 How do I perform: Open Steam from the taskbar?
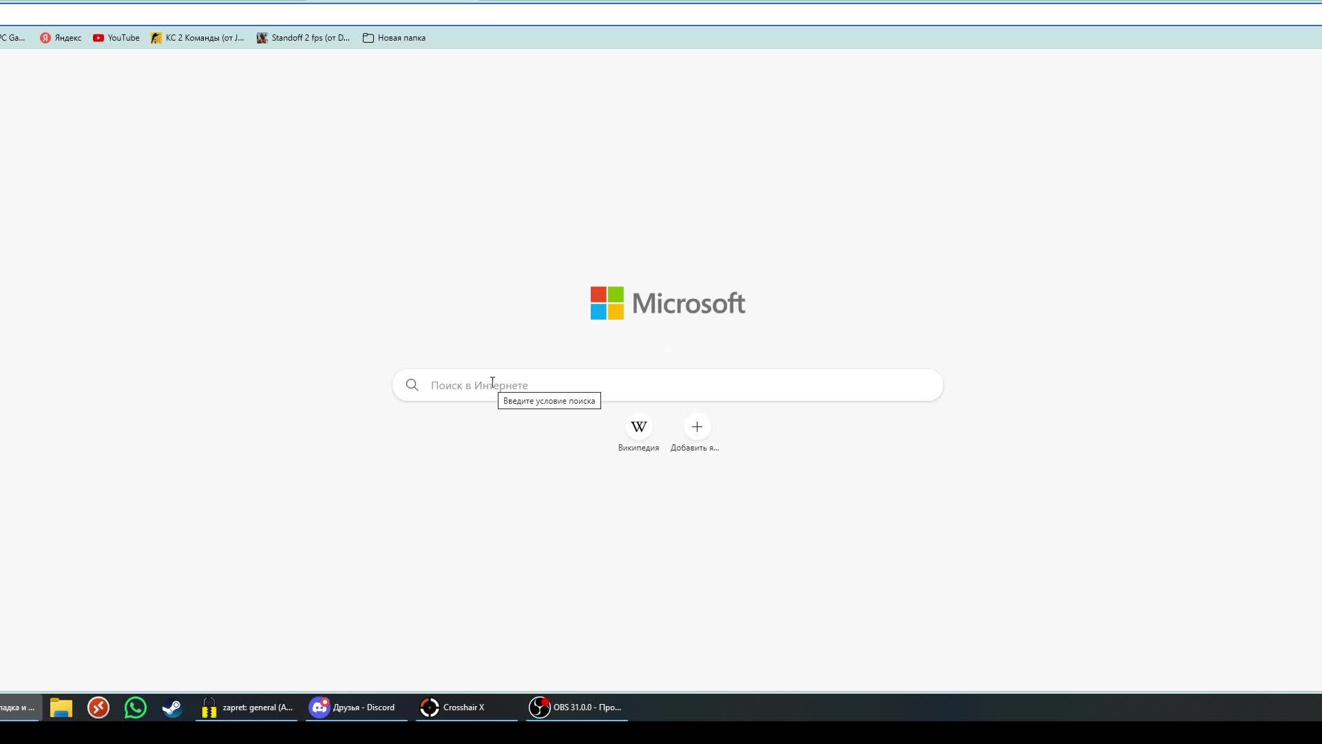(172, 707)
